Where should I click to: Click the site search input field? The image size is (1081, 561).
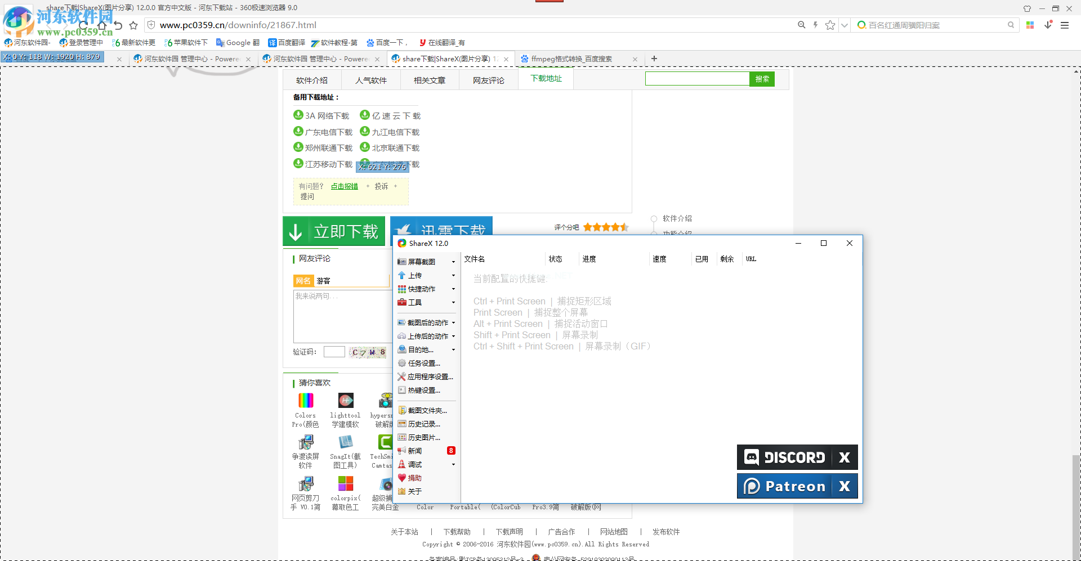click(697, 79)
